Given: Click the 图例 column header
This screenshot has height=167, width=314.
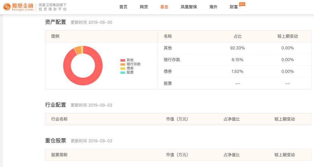Looking at the screenshot, I should click(55, 36).
